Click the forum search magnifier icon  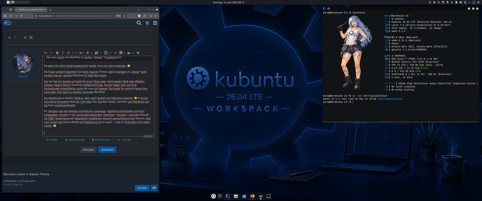[139, 23]
